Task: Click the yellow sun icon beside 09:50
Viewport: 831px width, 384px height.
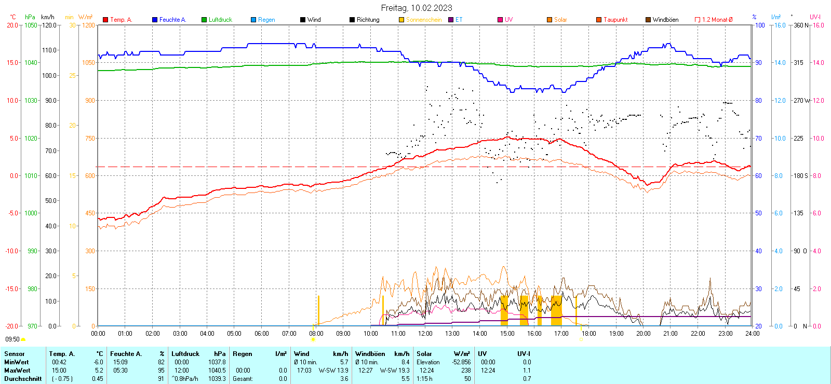Action: (x=23, y=339)
